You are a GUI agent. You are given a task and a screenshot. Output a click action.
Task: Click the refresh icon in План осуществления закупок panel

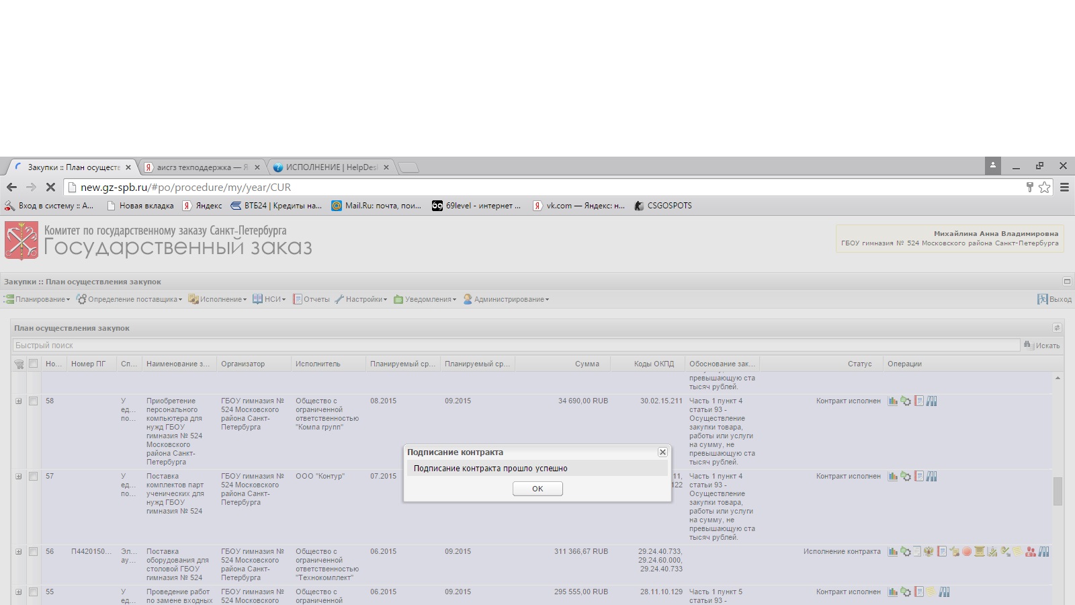pyautogui.click(x=1057, y=328)
